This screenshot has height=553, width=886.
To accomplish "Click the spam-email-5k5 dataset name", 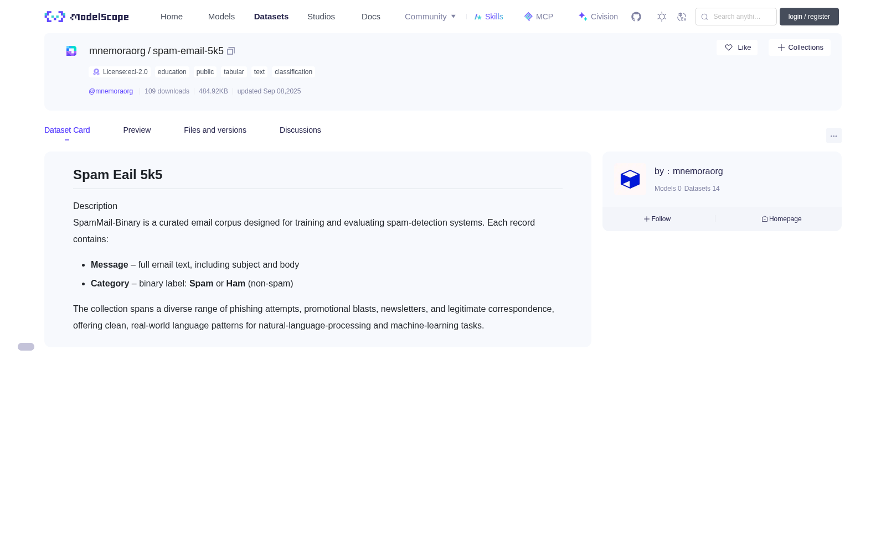I will coord(188,51).
